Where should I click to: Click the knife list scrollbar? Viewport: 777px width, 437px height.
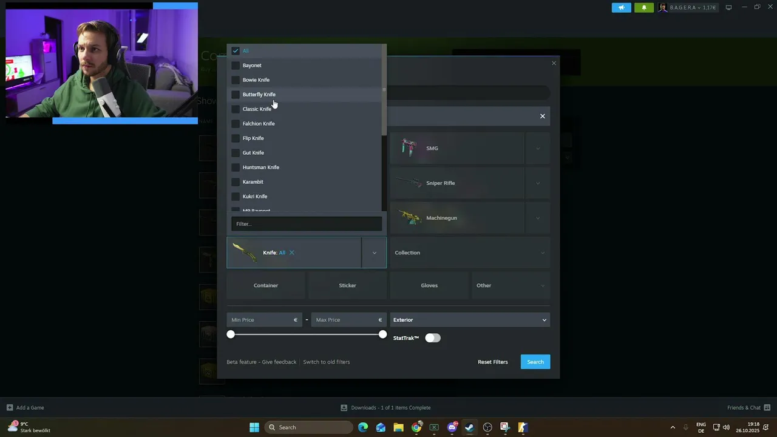point(384,90)
